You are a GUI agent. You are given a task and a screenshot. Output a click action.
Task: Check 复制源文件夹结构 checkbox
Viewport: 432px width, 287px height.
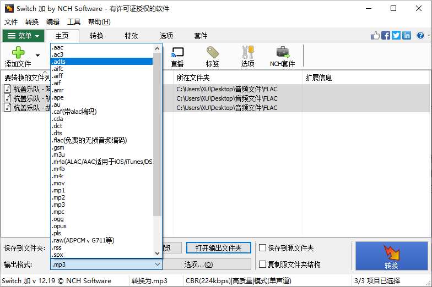262,264
